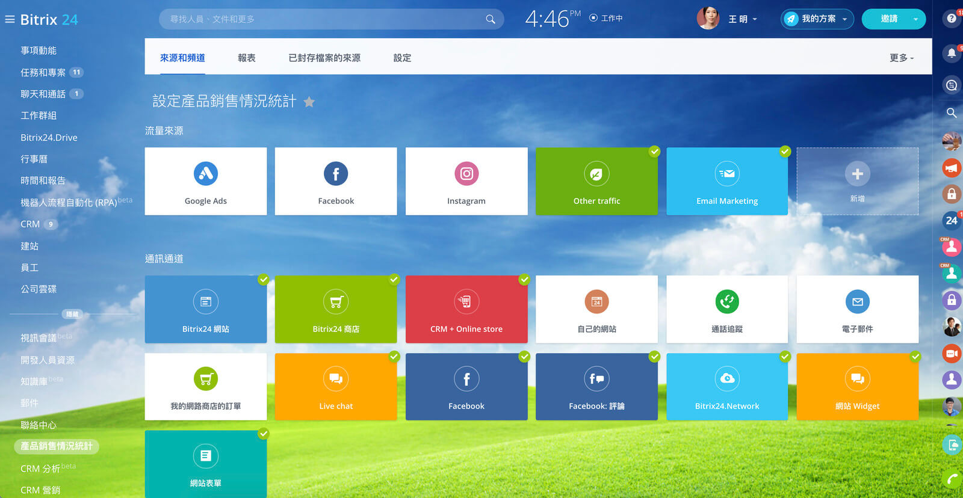Open the 我的方案 plan dropdown
The image size is (963, 498).
tap(817, 19)
